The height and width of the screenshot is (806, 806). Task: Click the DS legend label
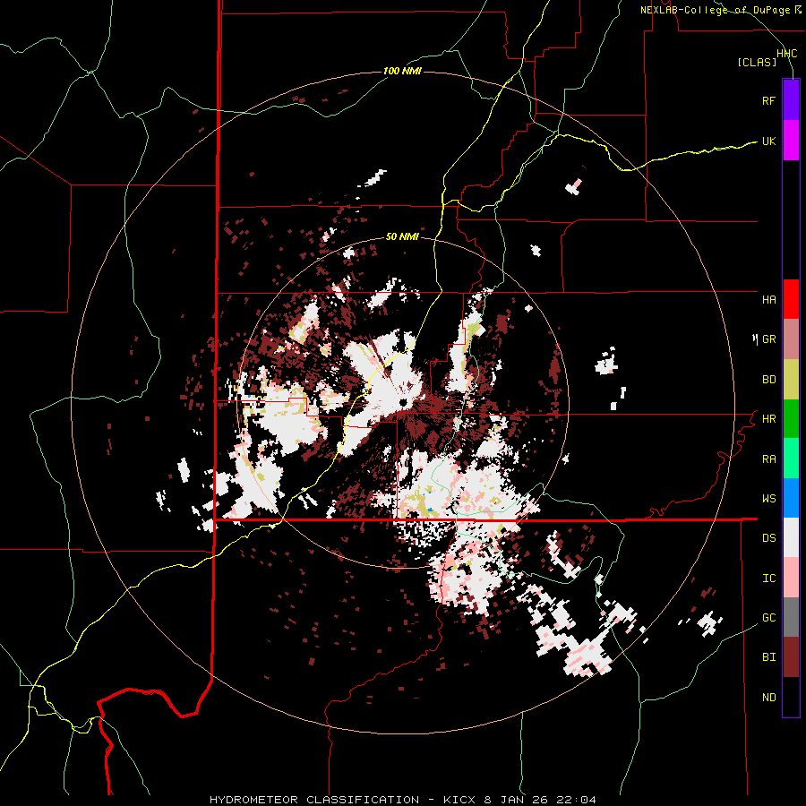[769, 538]
